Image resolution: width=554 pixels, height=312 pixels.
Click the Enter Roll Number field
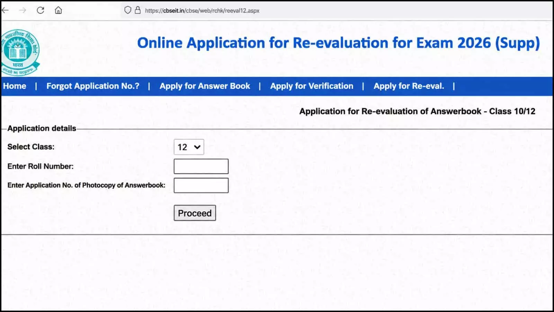(201, 166)
